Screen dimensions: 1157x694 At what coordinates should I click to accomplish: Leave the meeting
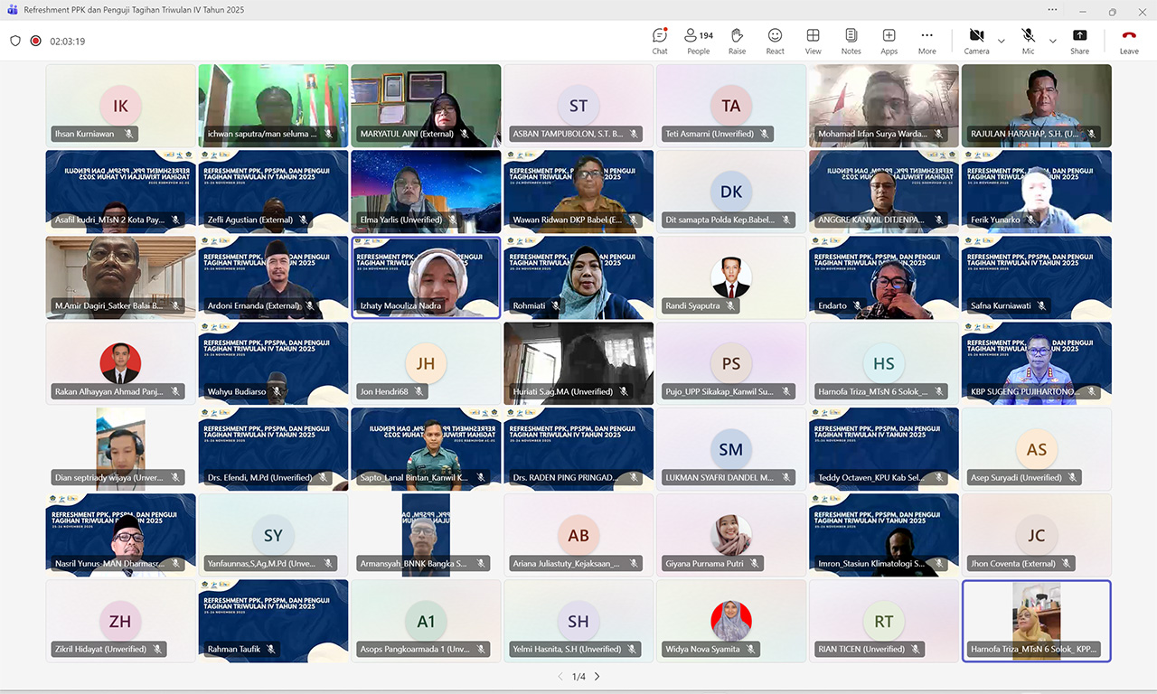pyautogui.click(x=1129, y=40)
